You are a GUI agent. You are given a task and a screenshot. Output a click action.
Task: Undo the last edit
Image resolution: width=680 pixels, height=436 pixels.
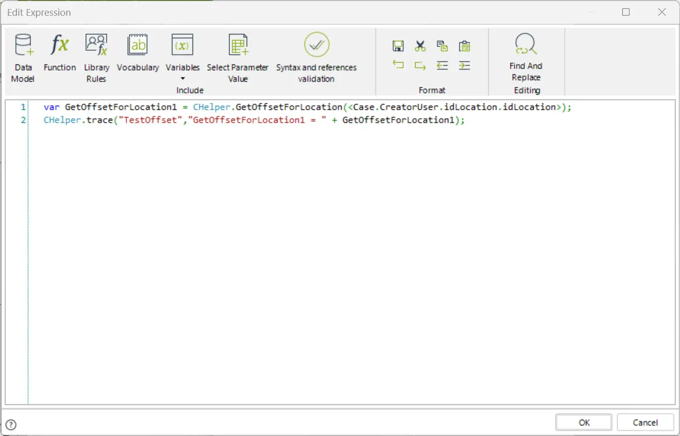click(x=398, y=65)
